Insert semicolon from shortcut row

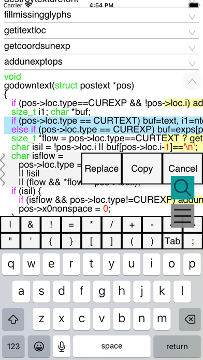tap(193, 241)
